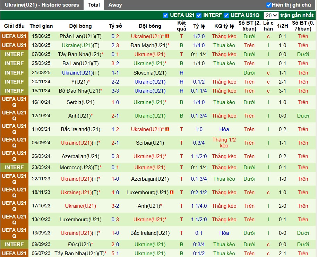
Task: Click the date 25/03/25
Action: [x=41, y=63]
